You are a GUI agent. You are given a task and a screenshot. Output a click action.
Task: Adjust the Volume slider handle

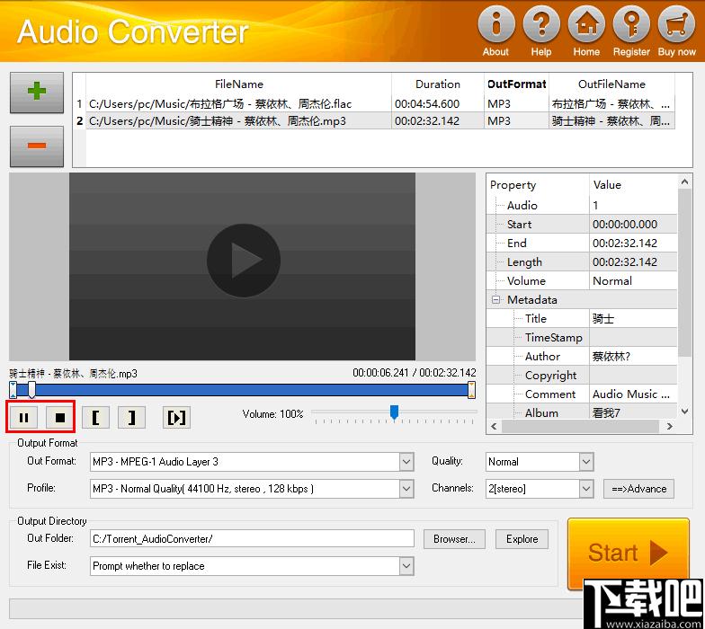tap(394, 412)
